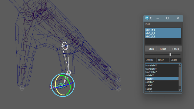Click the light-blue outer rotate manipulator ring
Image resolution: width=194 pixels, height=109 pixels.
74,85
